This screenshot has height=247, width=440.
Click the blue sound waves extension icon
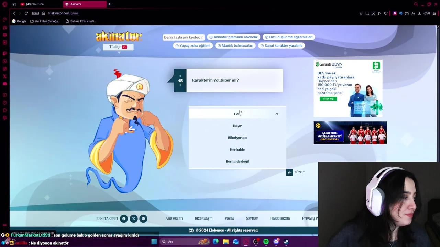click(401, 13)
